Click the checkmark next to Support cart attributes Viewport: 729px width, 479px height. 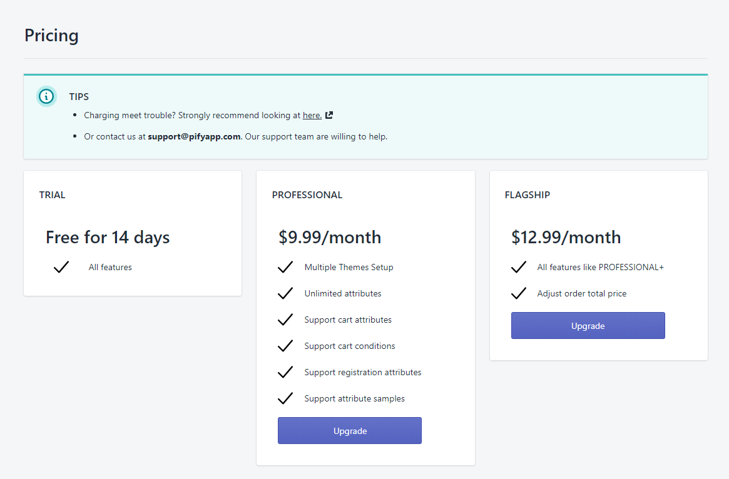click(285, 320)
